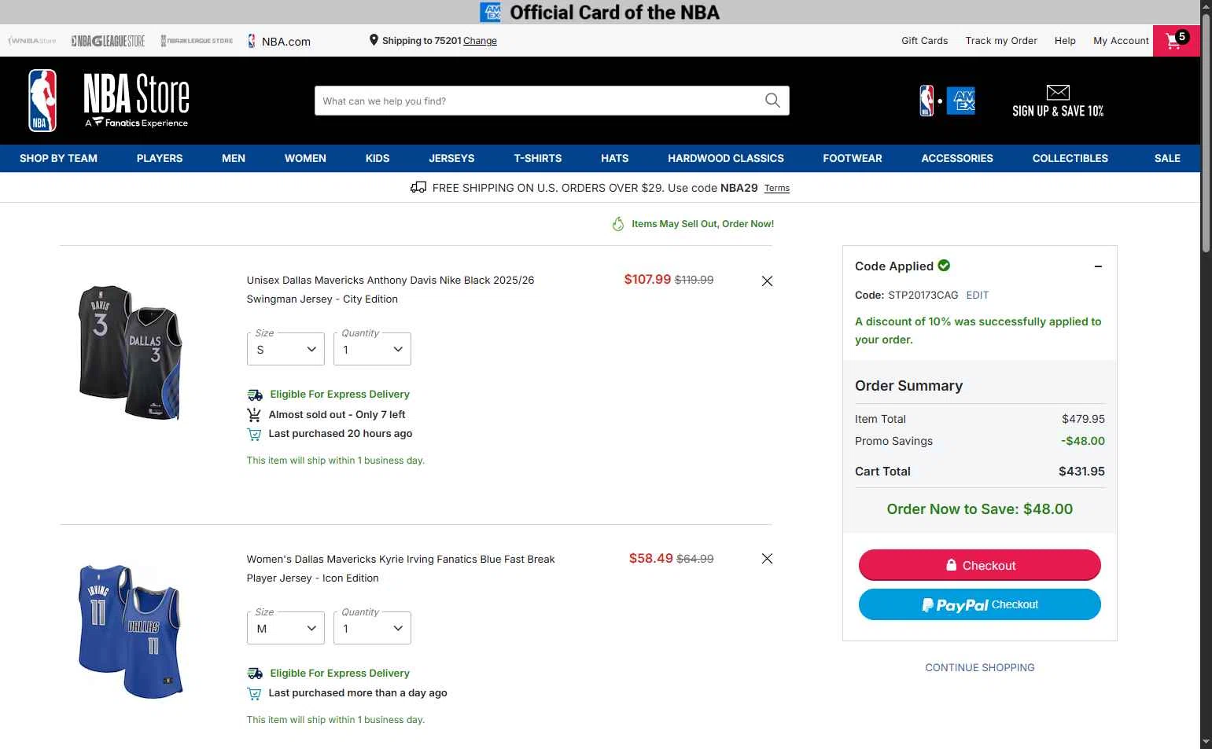Open Gift Cards link
Viewport: 1212px width, 749px height.
(x=925, y=41)
